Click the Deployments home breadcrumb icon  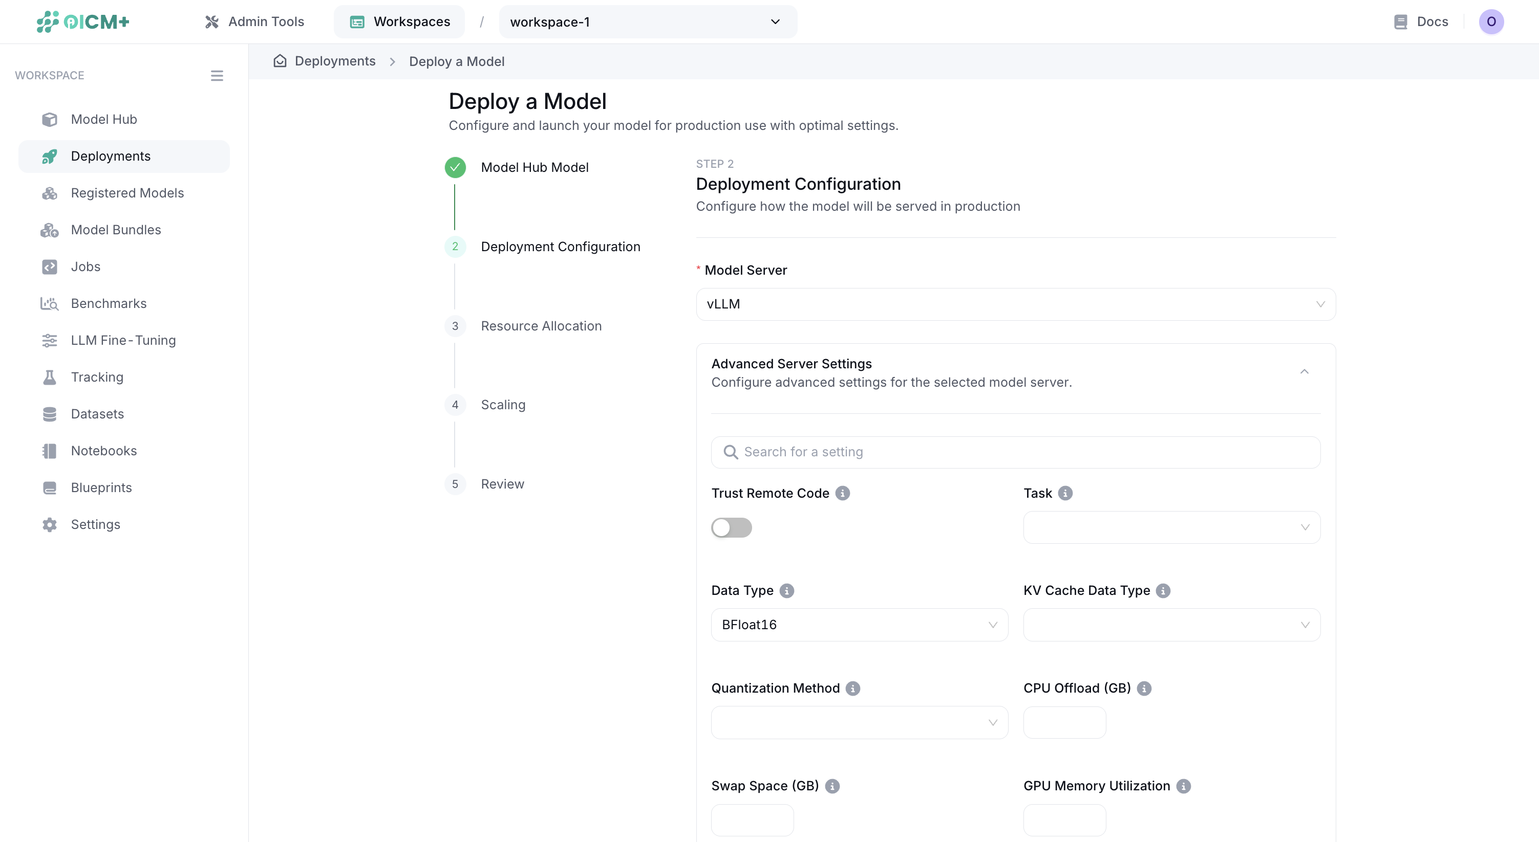pyautogui.click(x=280, y=61)
